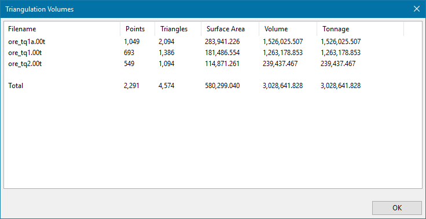Sort by the Points column header
426x219 pixels.
pyautogui.click(x=138, y=29)
